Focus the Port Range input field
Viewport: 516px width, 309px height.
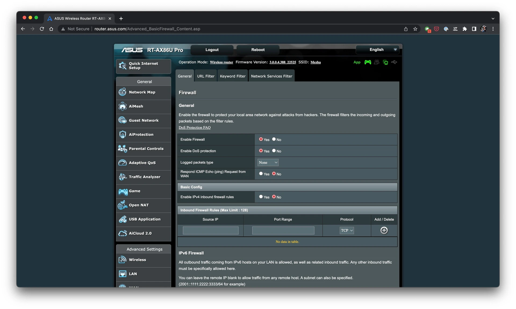point(283,230)
